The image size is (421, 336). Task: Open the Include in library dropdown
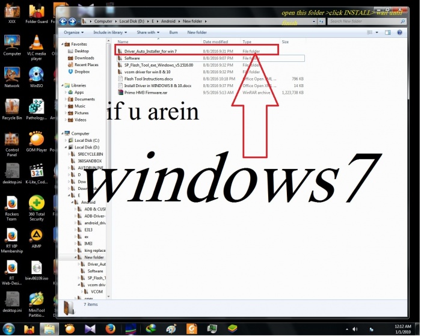pyautogui.click(x=110, y=32)
